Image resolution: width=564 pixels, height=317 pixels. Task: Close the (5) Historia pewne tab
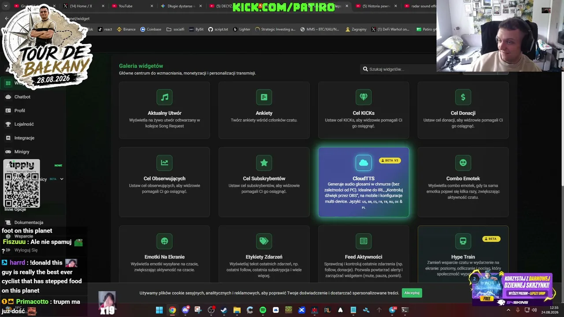click(x=395, y=6)
